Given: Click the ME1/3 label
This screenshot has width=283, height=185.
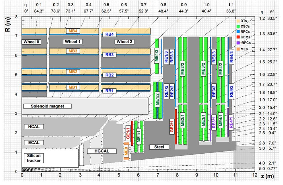Looking at the screenshot, I should [x=157, y=56].
